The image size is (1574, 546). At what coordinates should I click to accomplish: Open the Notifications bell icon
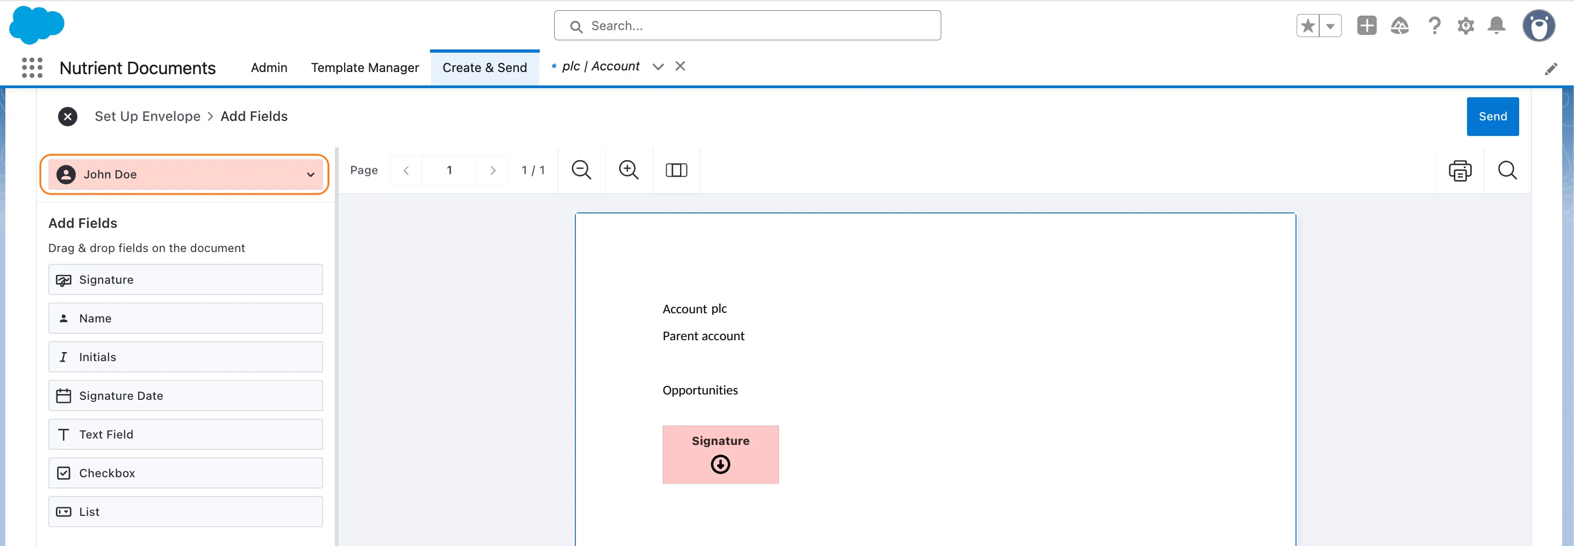point(1497,26)
